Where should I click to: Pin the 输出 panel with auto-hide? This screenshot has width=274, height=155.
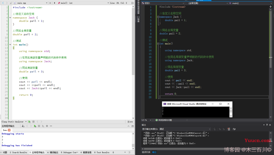[267, 125]
